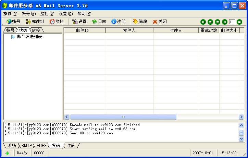Open the 日志 log toolbar button
Screen dimensions: 248x158
[x=99, y=22]
